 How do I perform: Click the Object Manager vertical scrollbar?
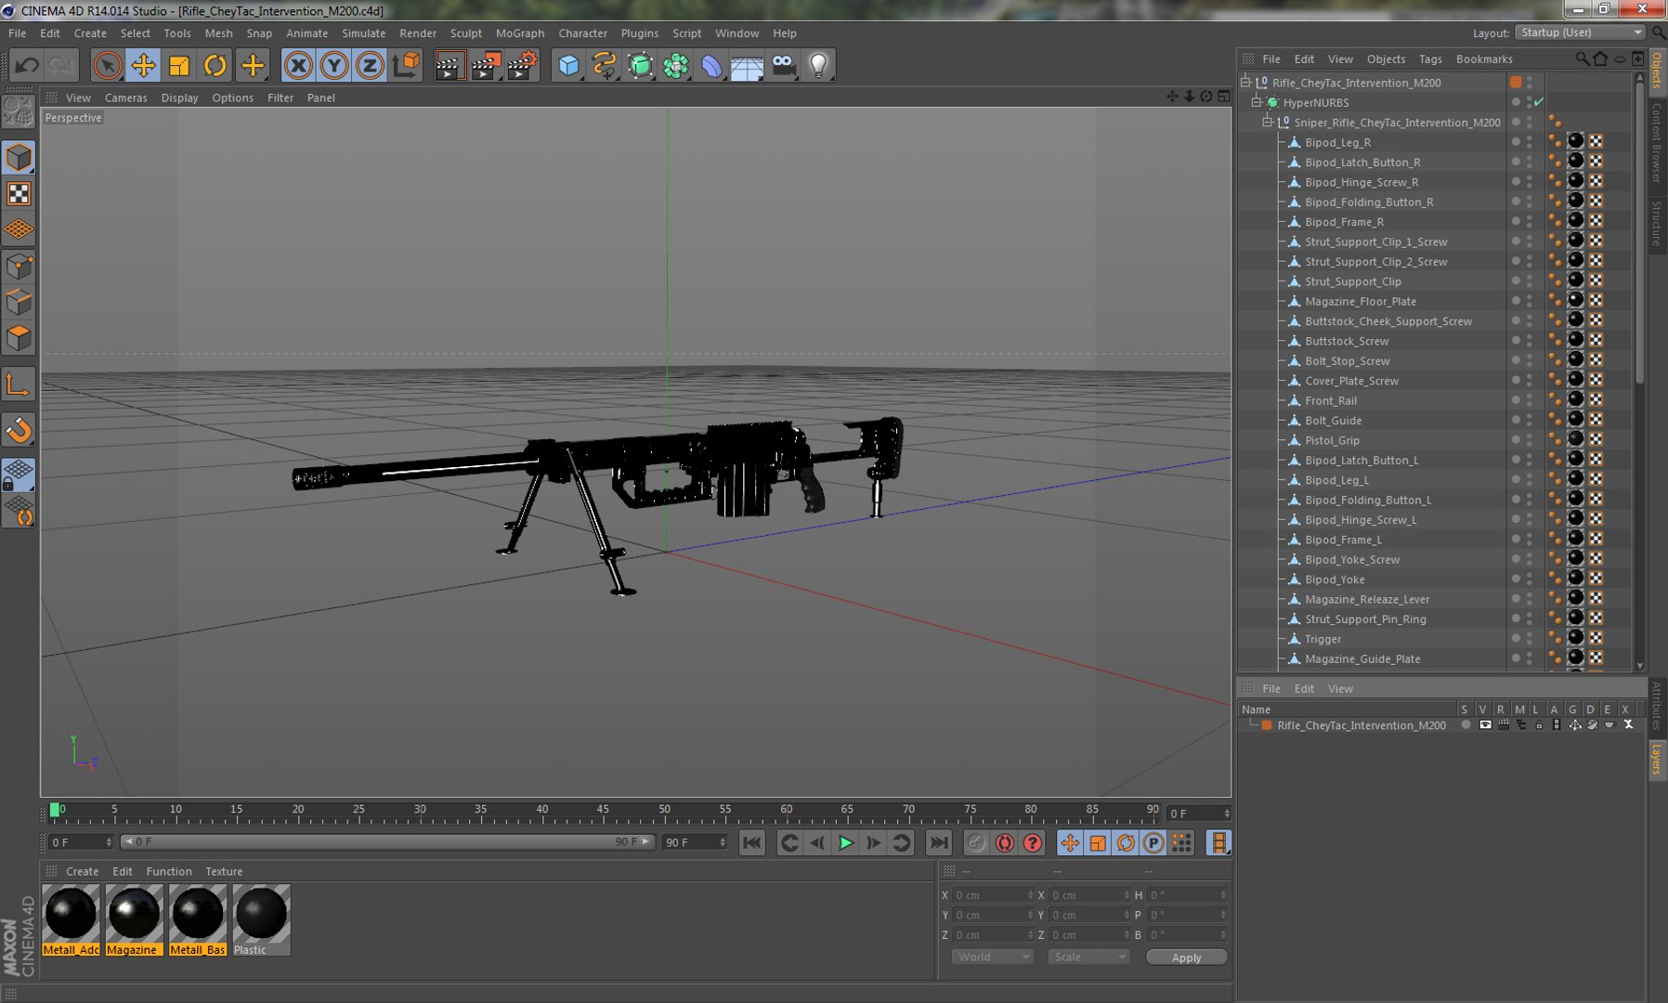point(1639,232)
